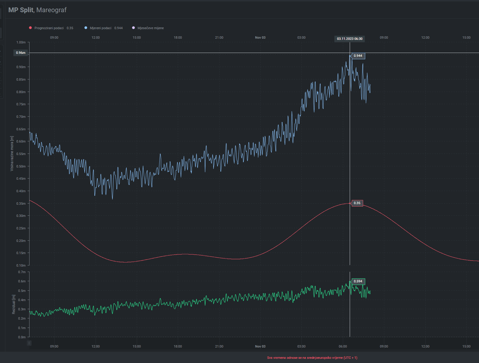Viewport: 479px width, 363px height.
Task: Toggle the Prognozirani podaci series label
Action: point(49,28)
